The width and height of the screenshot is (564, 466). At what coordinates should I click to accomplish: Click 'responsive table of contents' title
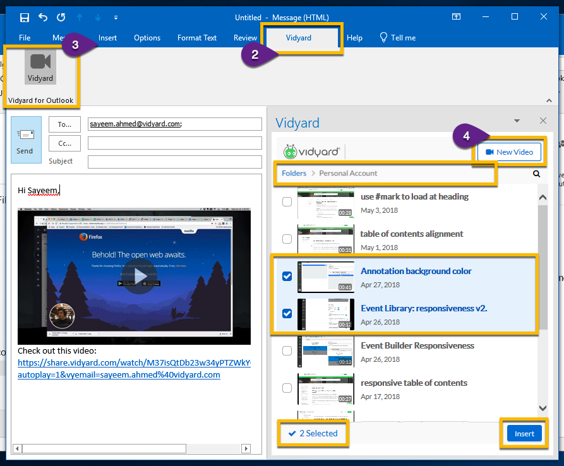coord(414,383)
